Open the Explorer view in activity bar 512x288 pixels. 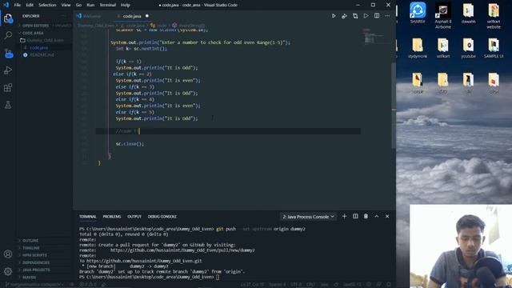(8, 18)
